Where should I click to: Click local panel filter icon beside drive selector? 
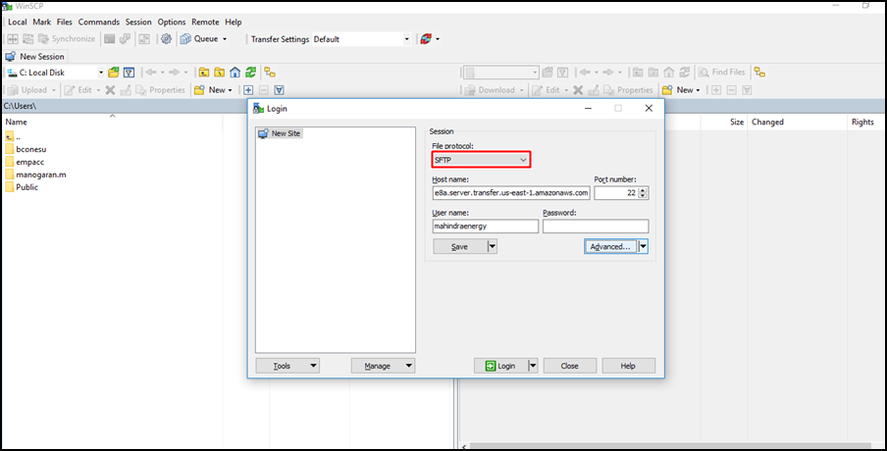[x=129, y=73]
